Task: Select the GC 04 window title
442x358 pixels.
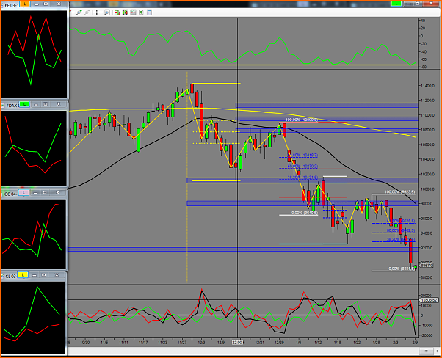Action: (x=11, y=194)
